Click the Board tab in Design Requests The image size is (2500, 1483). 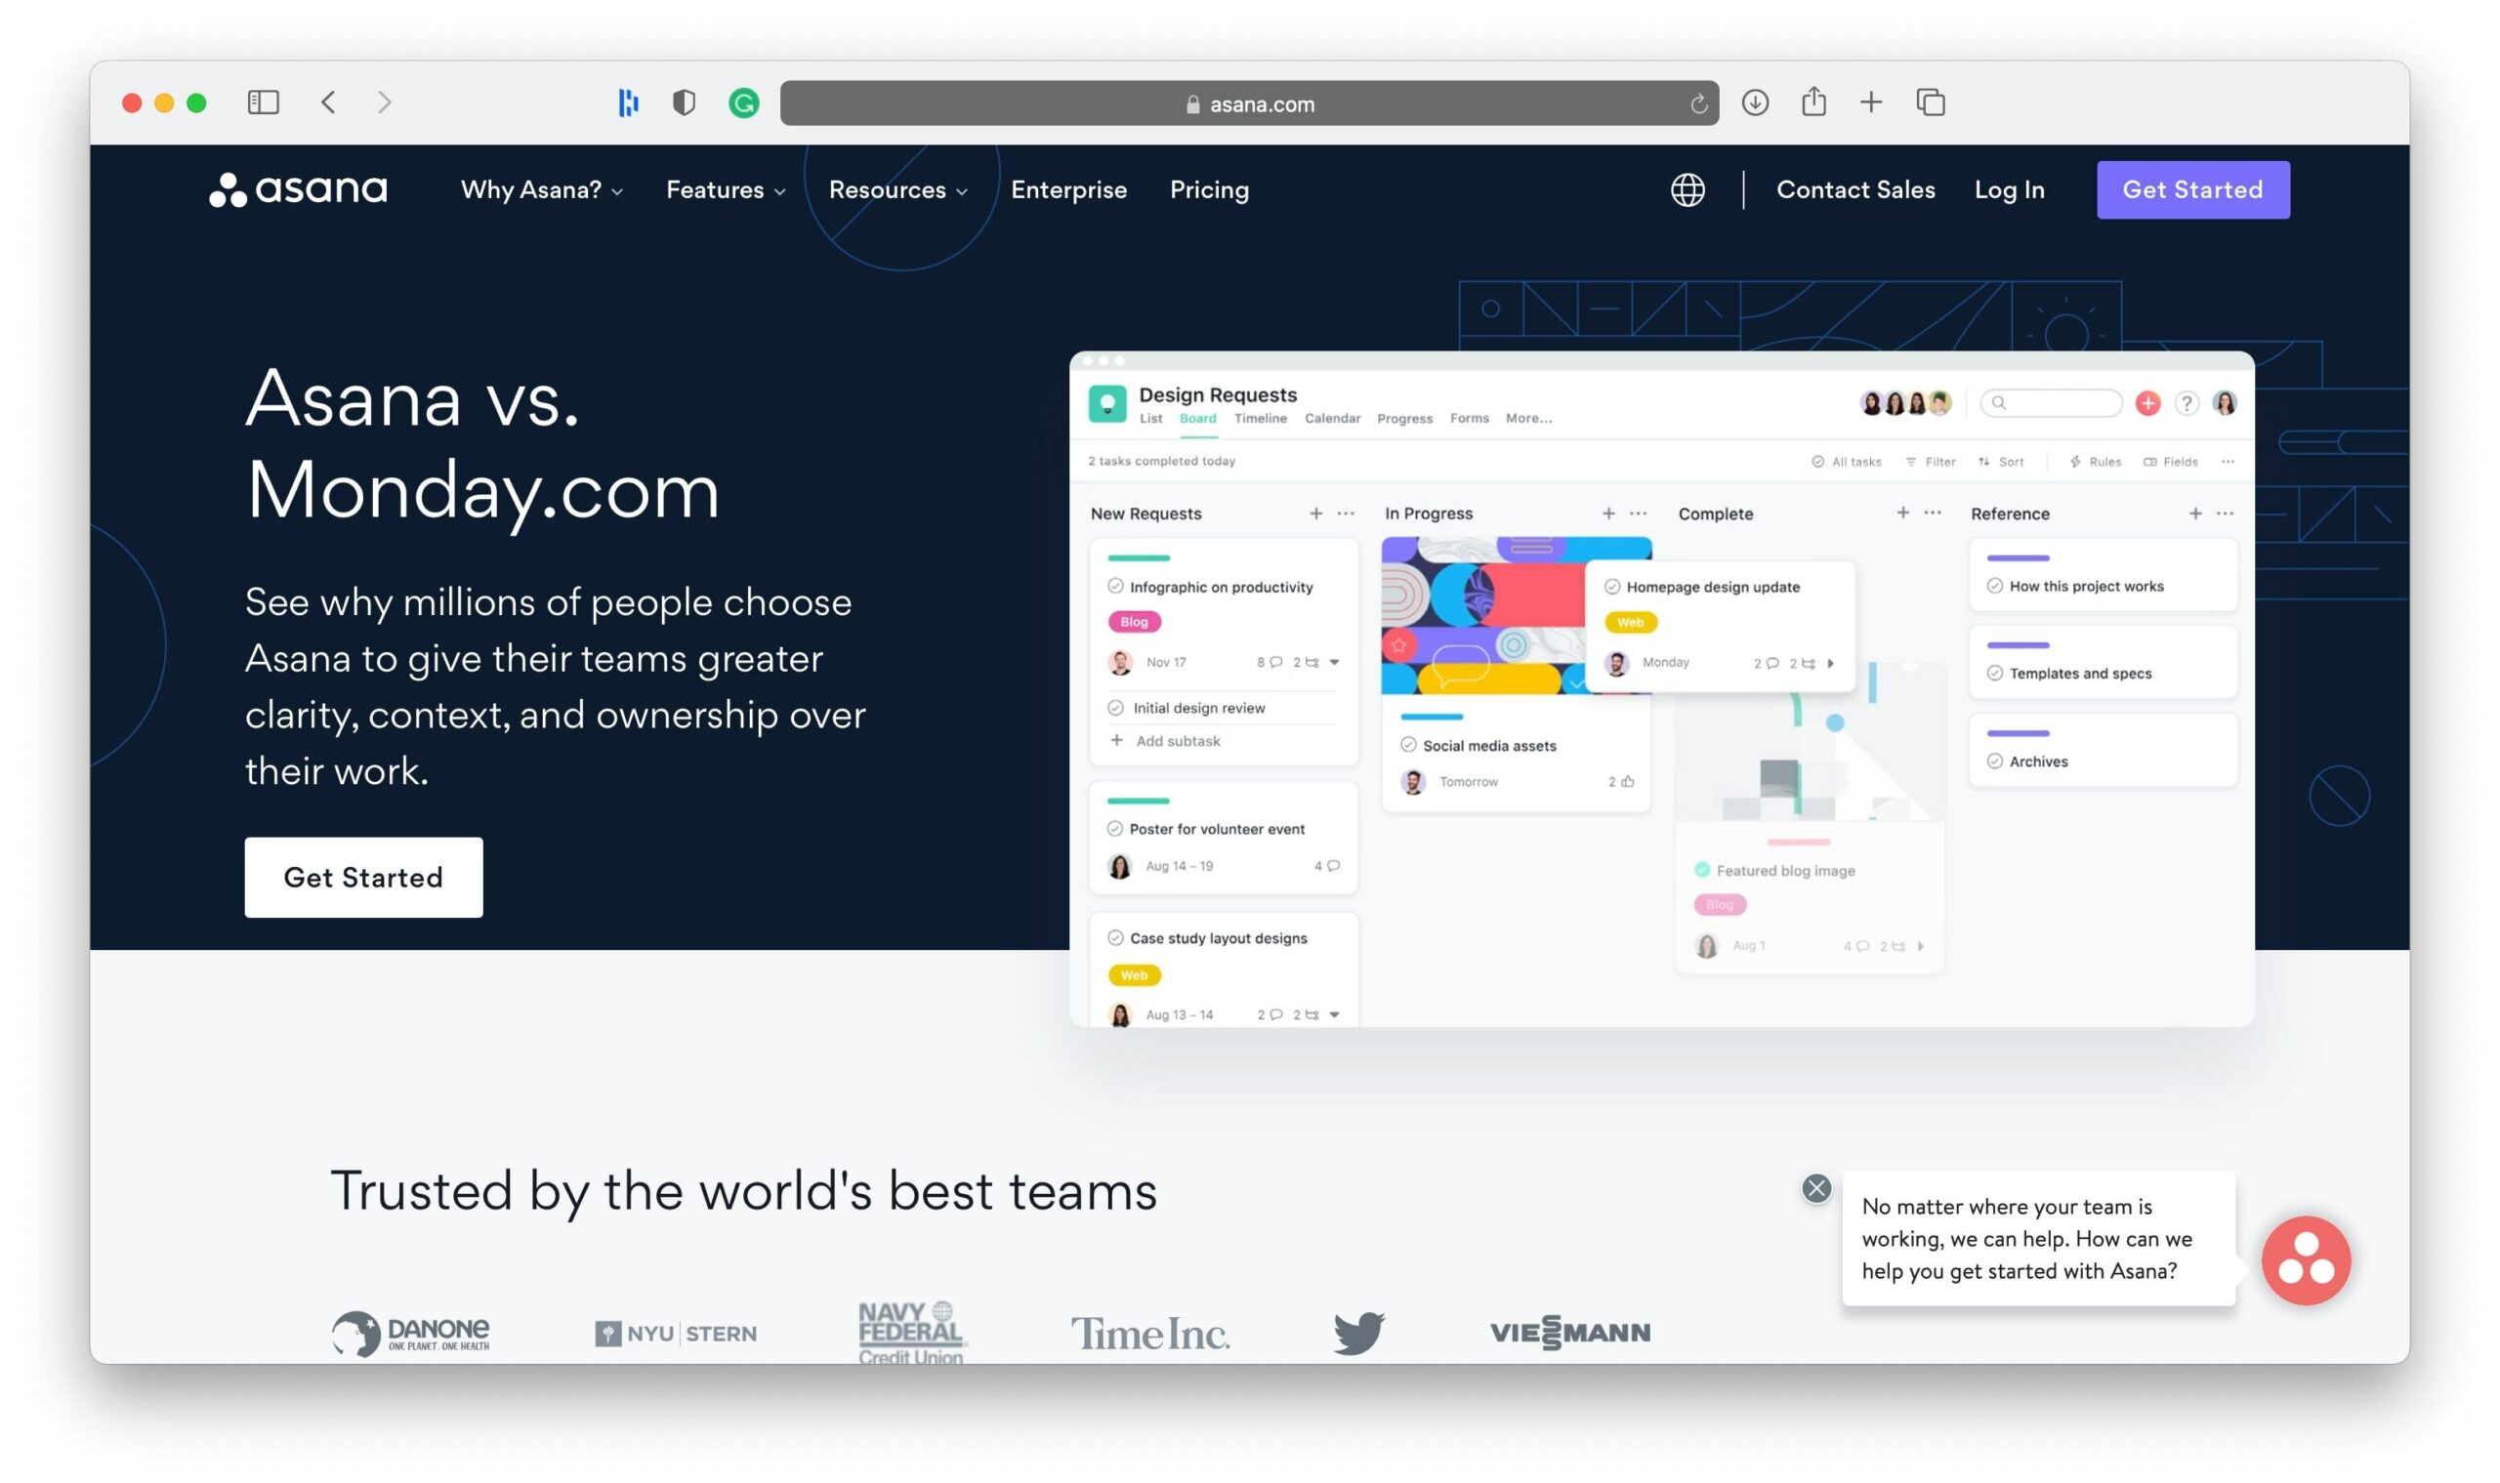(1195, 419)
